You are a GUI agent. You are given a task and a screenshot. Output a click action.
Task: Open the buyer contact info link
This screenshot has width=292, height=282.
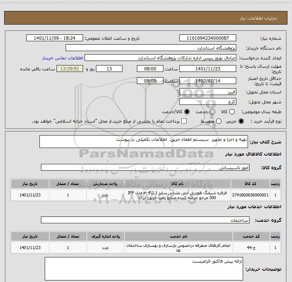point(63,58)
